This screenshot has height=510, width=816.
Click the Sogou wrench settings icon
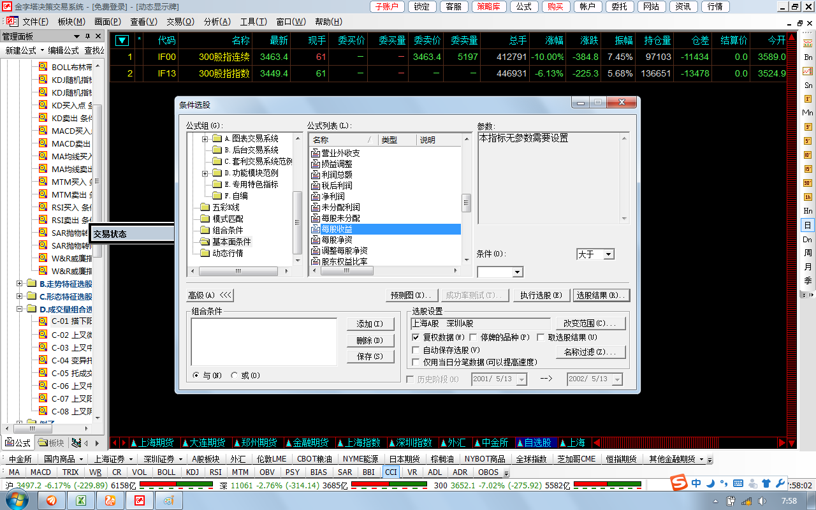click(780, 483)
